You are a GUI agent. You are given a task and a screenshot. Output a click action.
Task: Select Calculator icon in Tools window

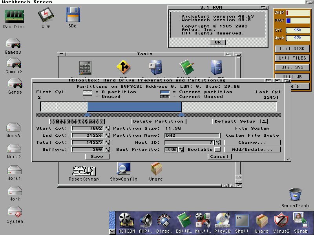point(85,68)
